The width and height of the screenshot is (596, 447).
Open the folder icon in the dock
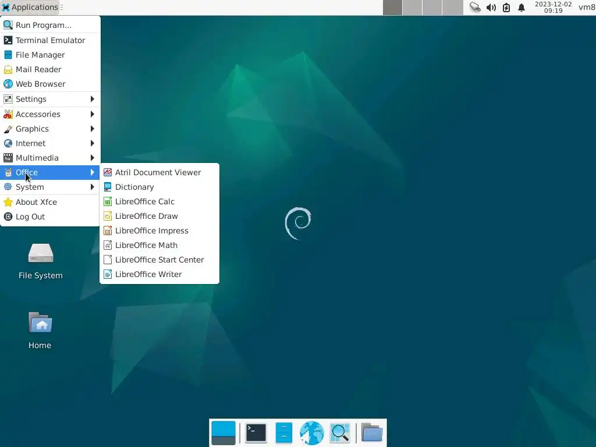point(371,432)
